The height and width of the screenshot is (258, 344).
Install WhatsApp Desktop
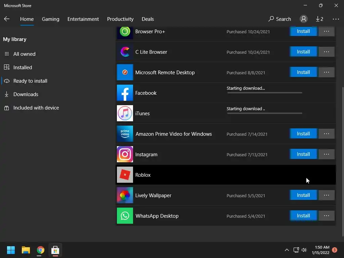[x=303, y=216]
